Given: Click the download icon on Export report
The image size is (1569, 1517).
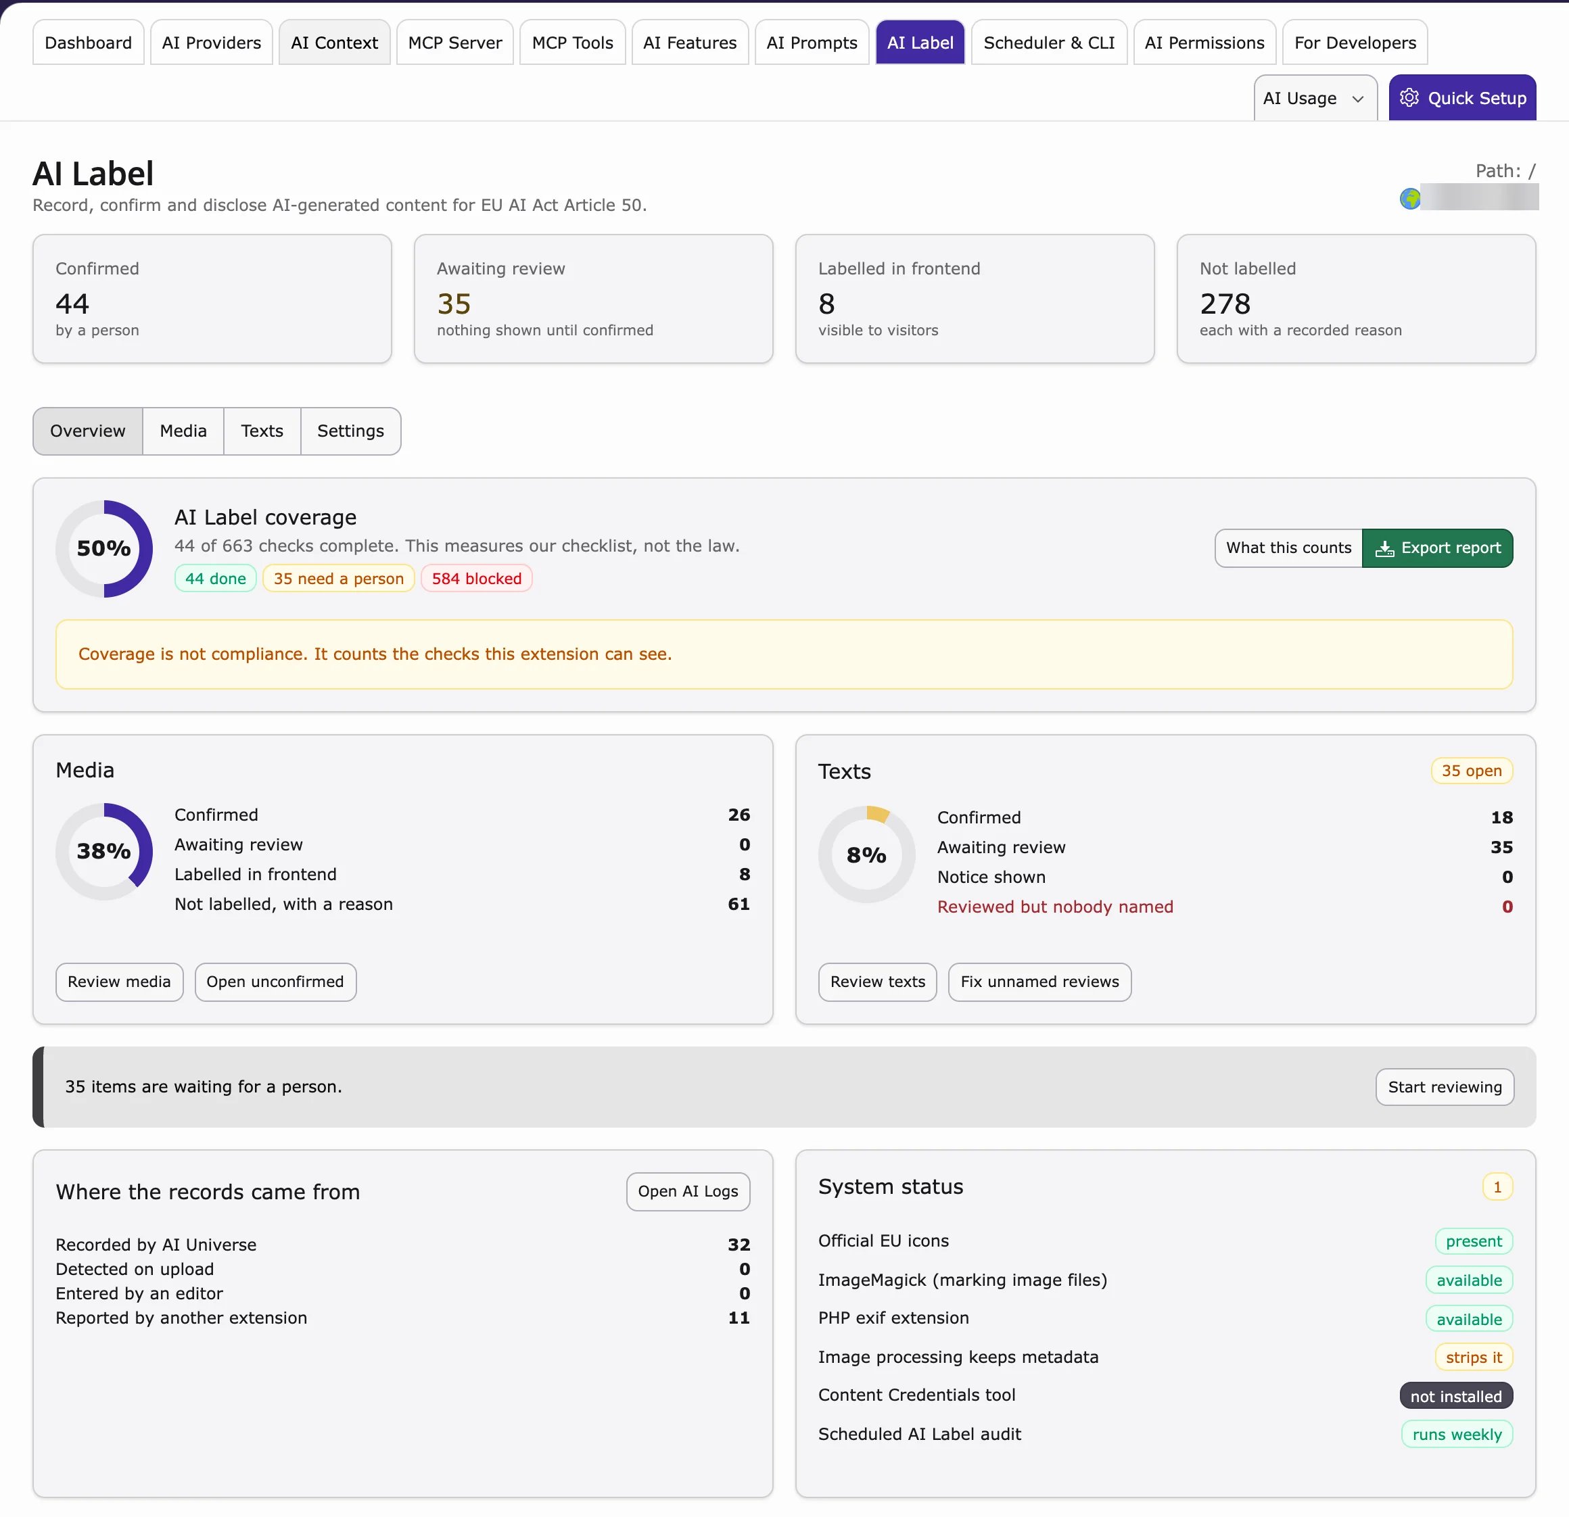Looking at the screenshot, I should click(1384, 548).
